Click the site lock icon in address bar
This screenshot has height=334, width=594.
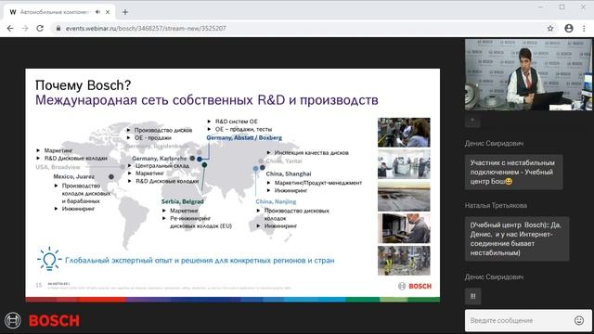(x=58, y=29)
